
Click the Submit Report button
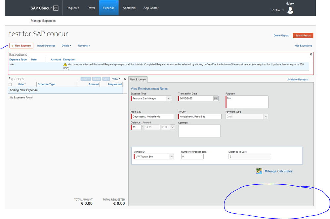[x=303, y=36]
